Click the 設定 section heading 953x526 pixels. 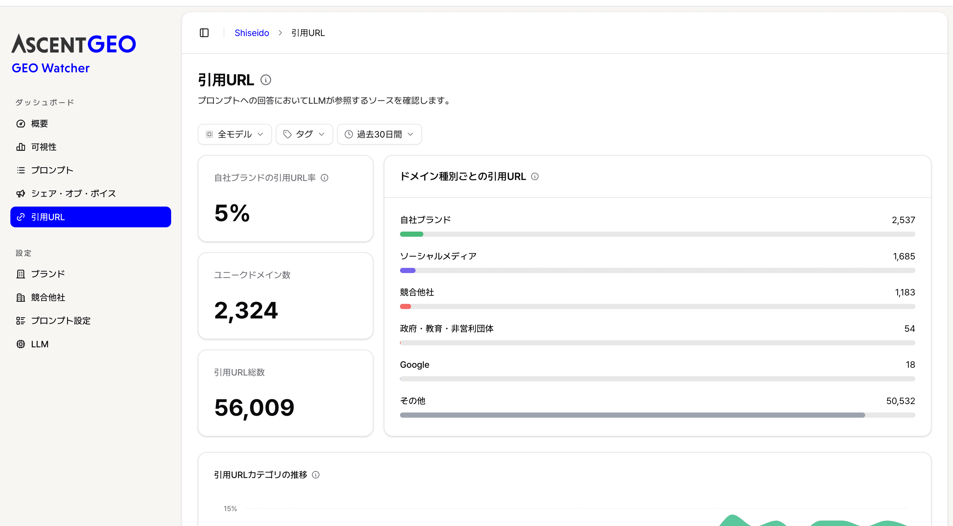pyautogui.click(x=24, y=253)
